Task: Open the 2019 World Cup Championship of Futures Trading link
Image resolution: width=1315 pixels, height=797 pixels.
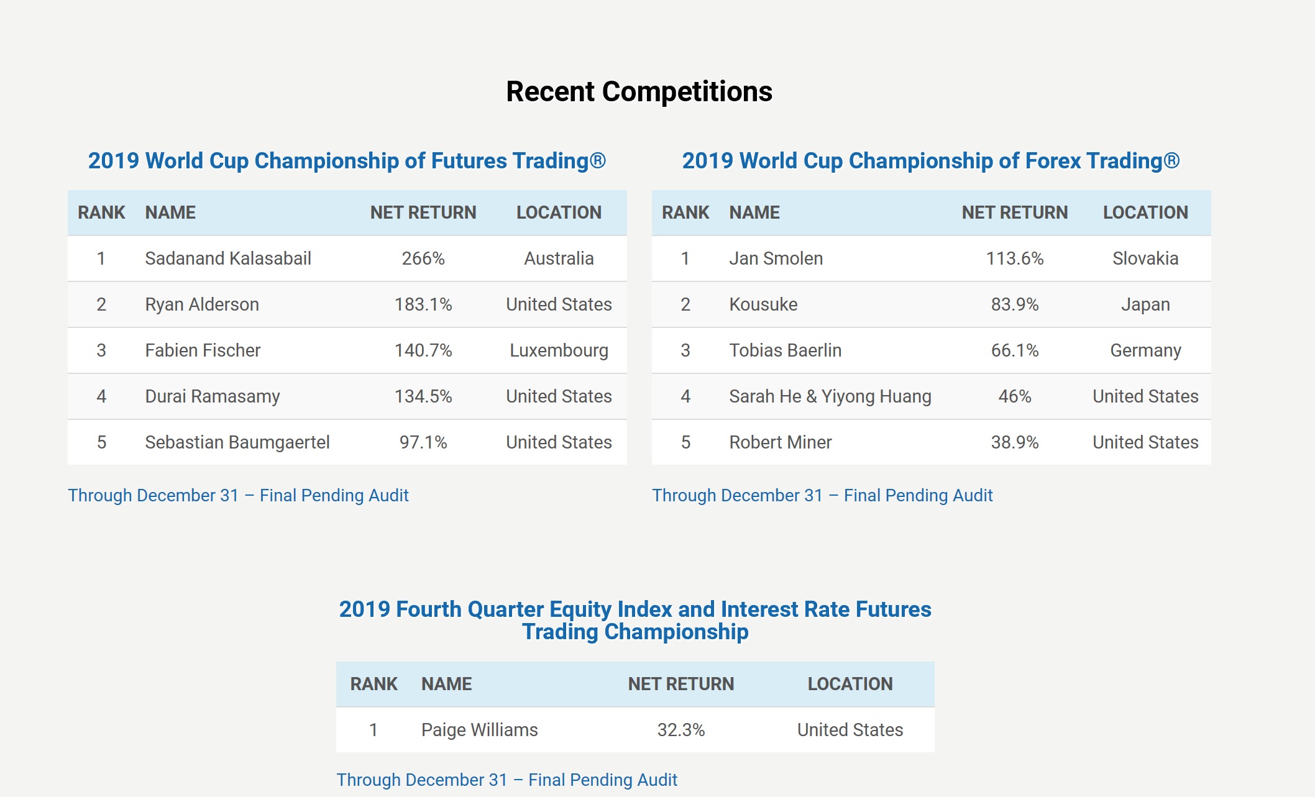Action: point(347,160)
